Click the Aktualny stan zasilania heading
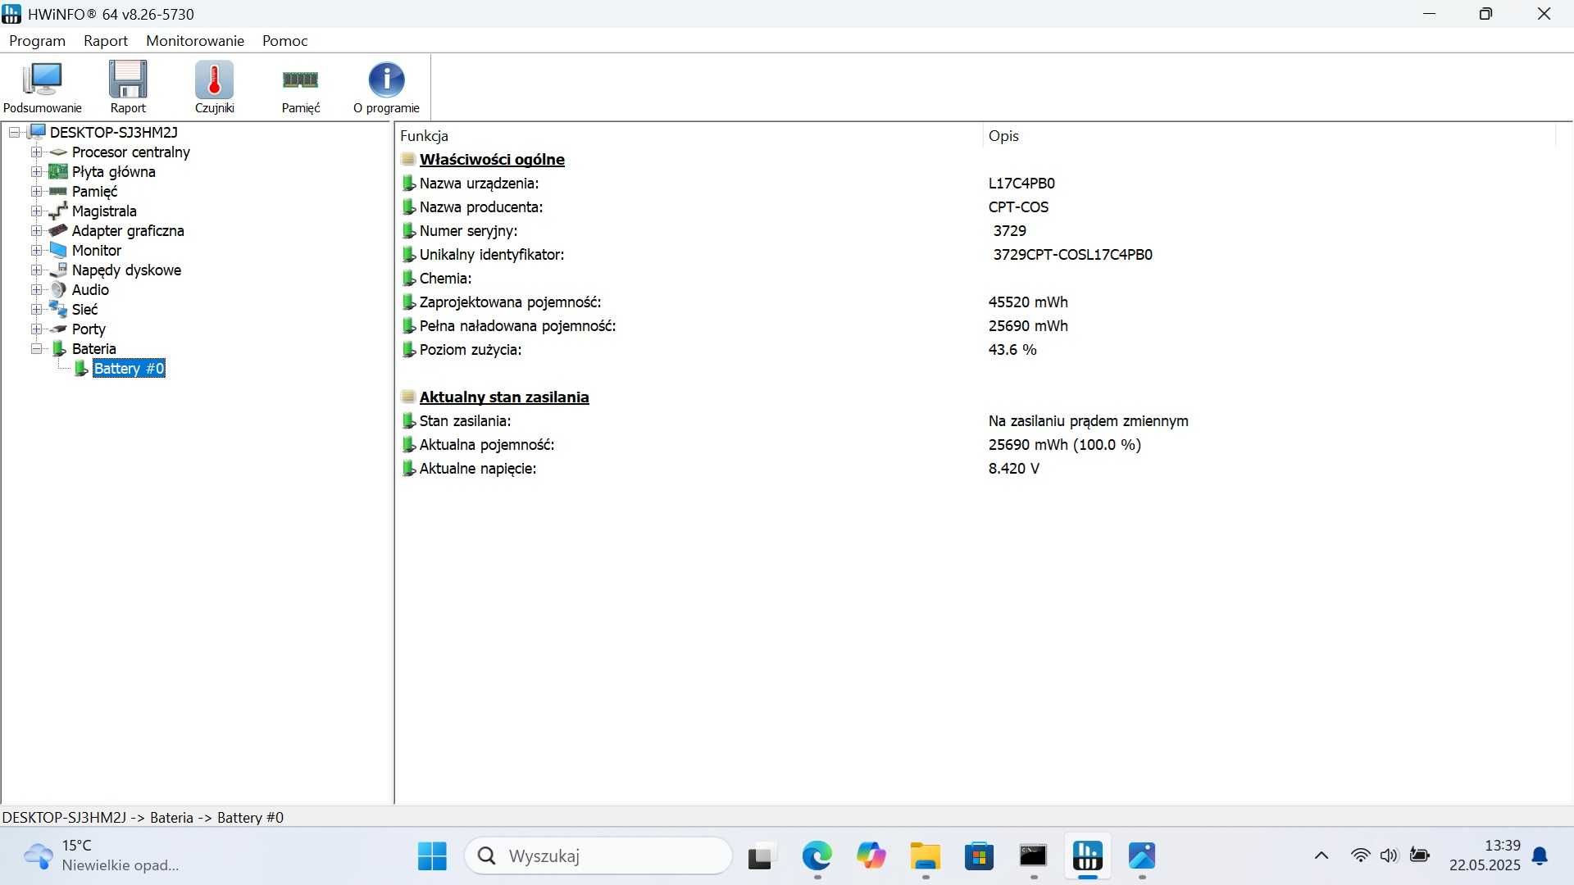1574x885 pixels. click(504, 397)
